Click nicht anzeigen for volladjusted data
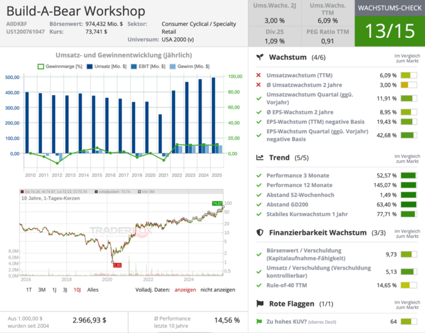Image resolution: width=425 pixels, height=333 pixels. [218, 290]
